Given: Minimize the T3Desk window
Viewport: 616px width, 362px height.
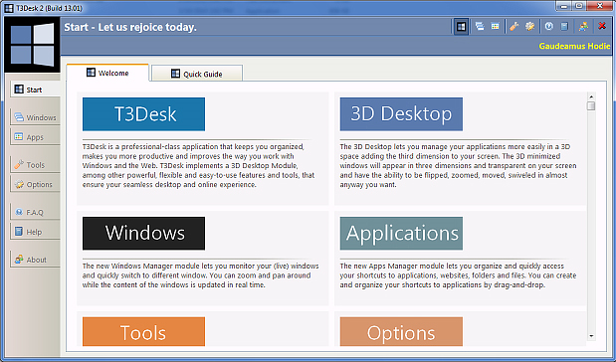Looking at the screenshot, I should 564,6.
